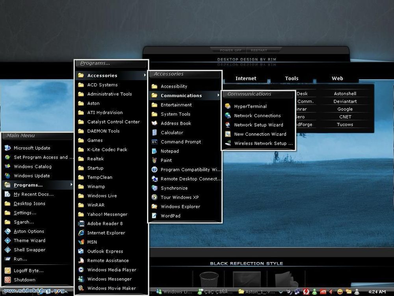The height and width of the screenshot is (296, 394).
Task: Click the Shutdown icon in Main Menu
Action: click(x=7, y=280)
